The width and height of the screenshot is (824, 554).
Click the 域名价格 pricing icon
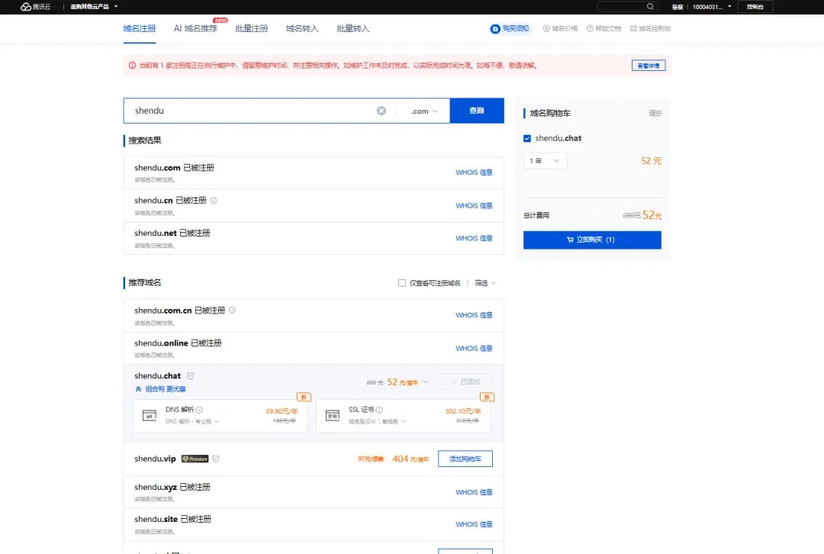[x=546, y=28]
